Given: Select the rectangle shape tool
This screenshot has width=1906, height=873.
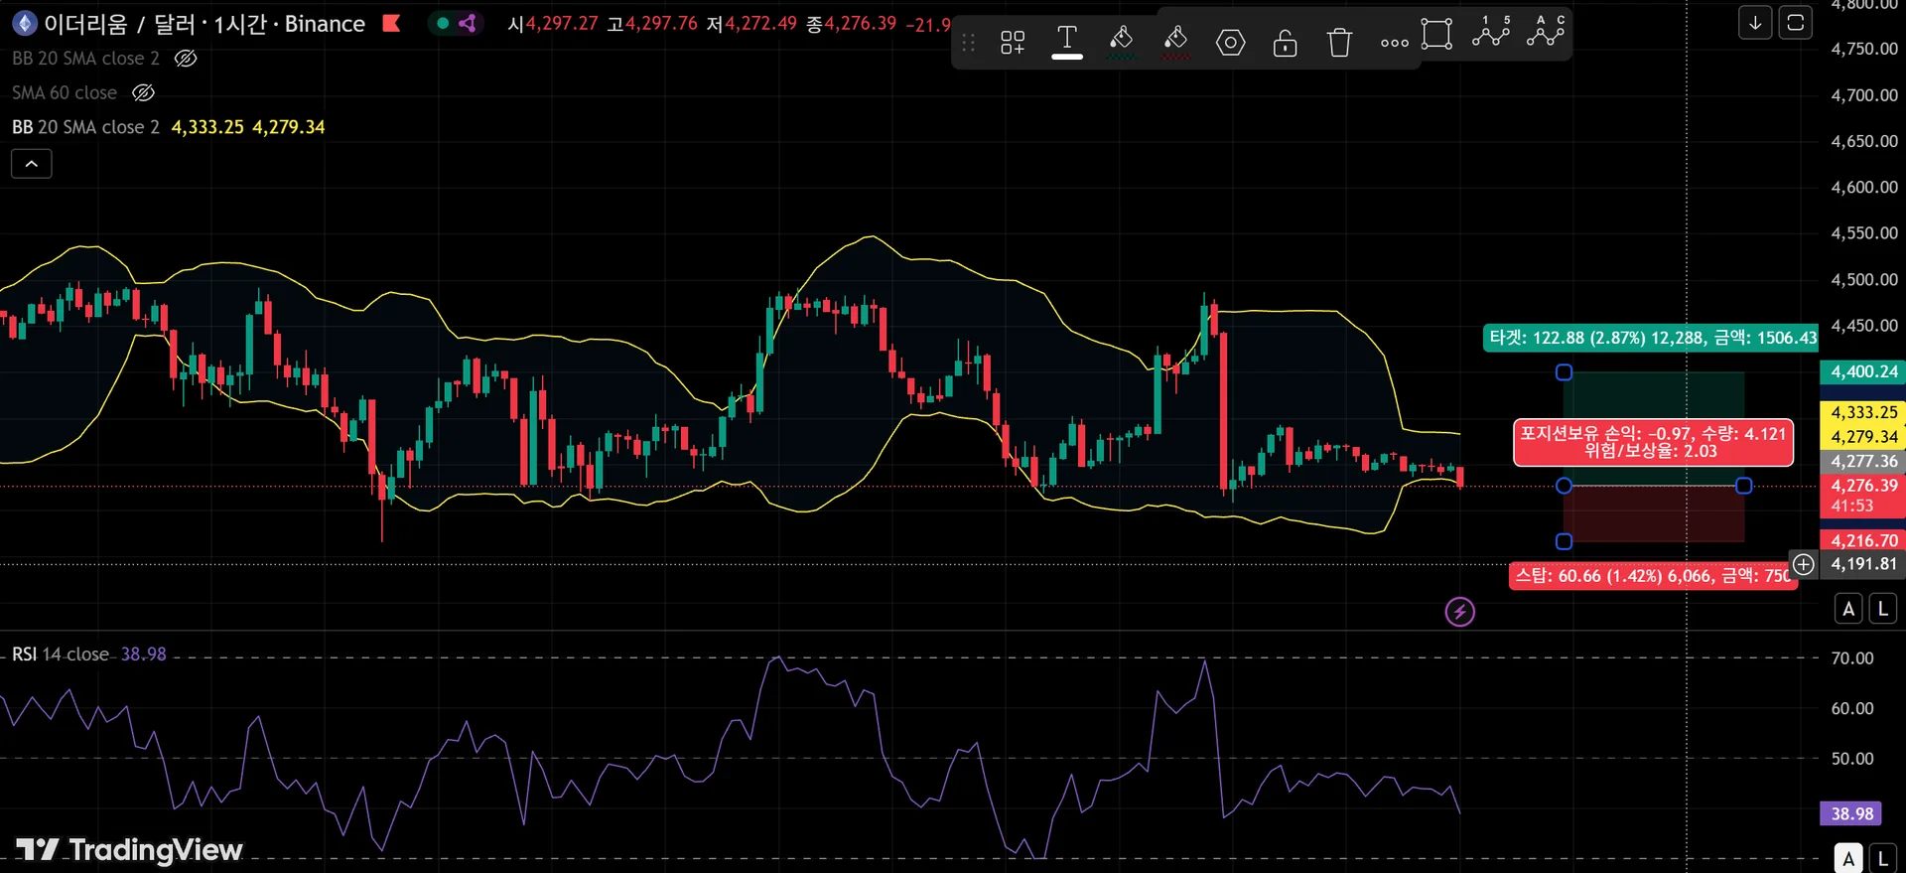Looking at the screenshot, I should (x=1436, y=34).
